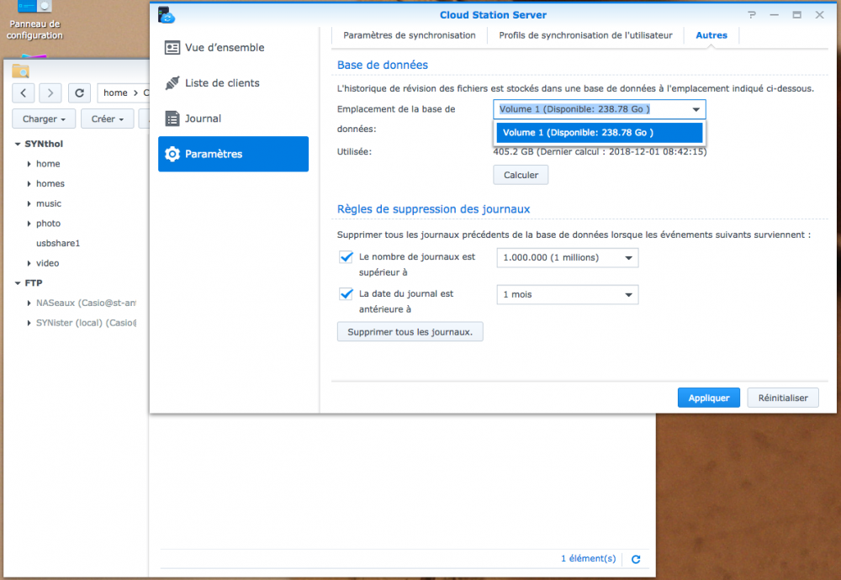The height and width of the screenshot is (580, 841).
Task: Switch to Paramètres de synchronisation tab
Action: [x=410, y=35]
